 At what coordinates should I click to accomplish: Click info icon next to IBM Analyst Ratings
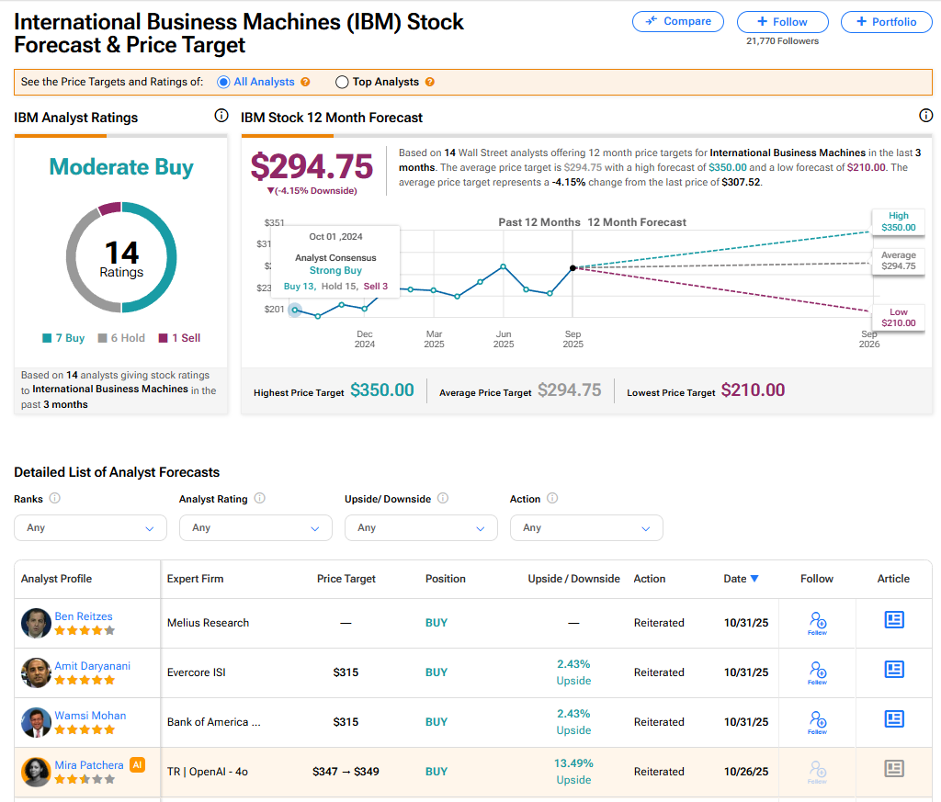tap(221, 116)
